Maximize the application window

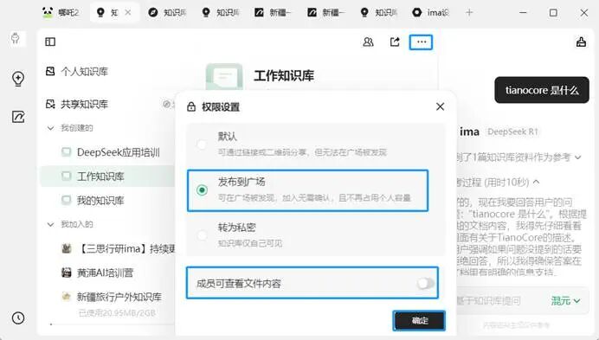tap(553, 13)
